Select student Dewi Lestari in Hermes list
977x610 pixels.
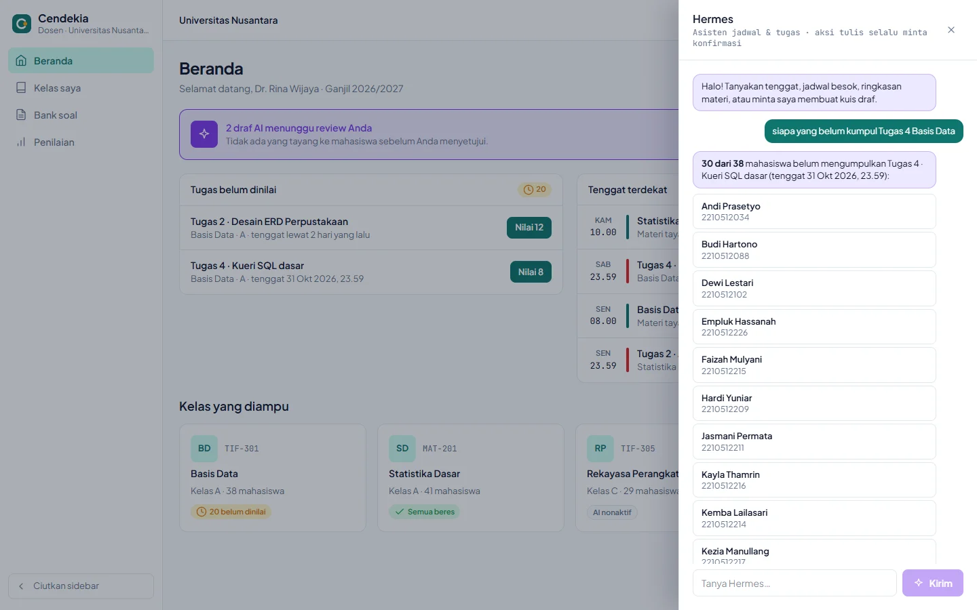point(814,288)
